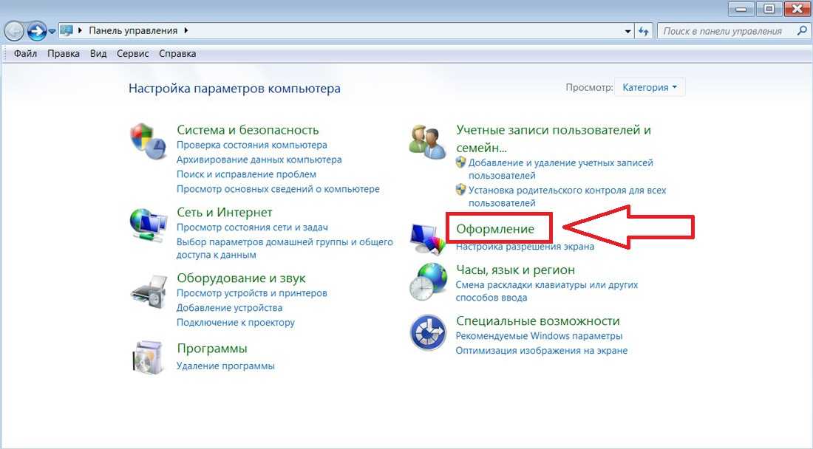The height and width of the screenshot is (449, 813).
Task: Click Установка родительского контроля link
Action: point(567,196)
